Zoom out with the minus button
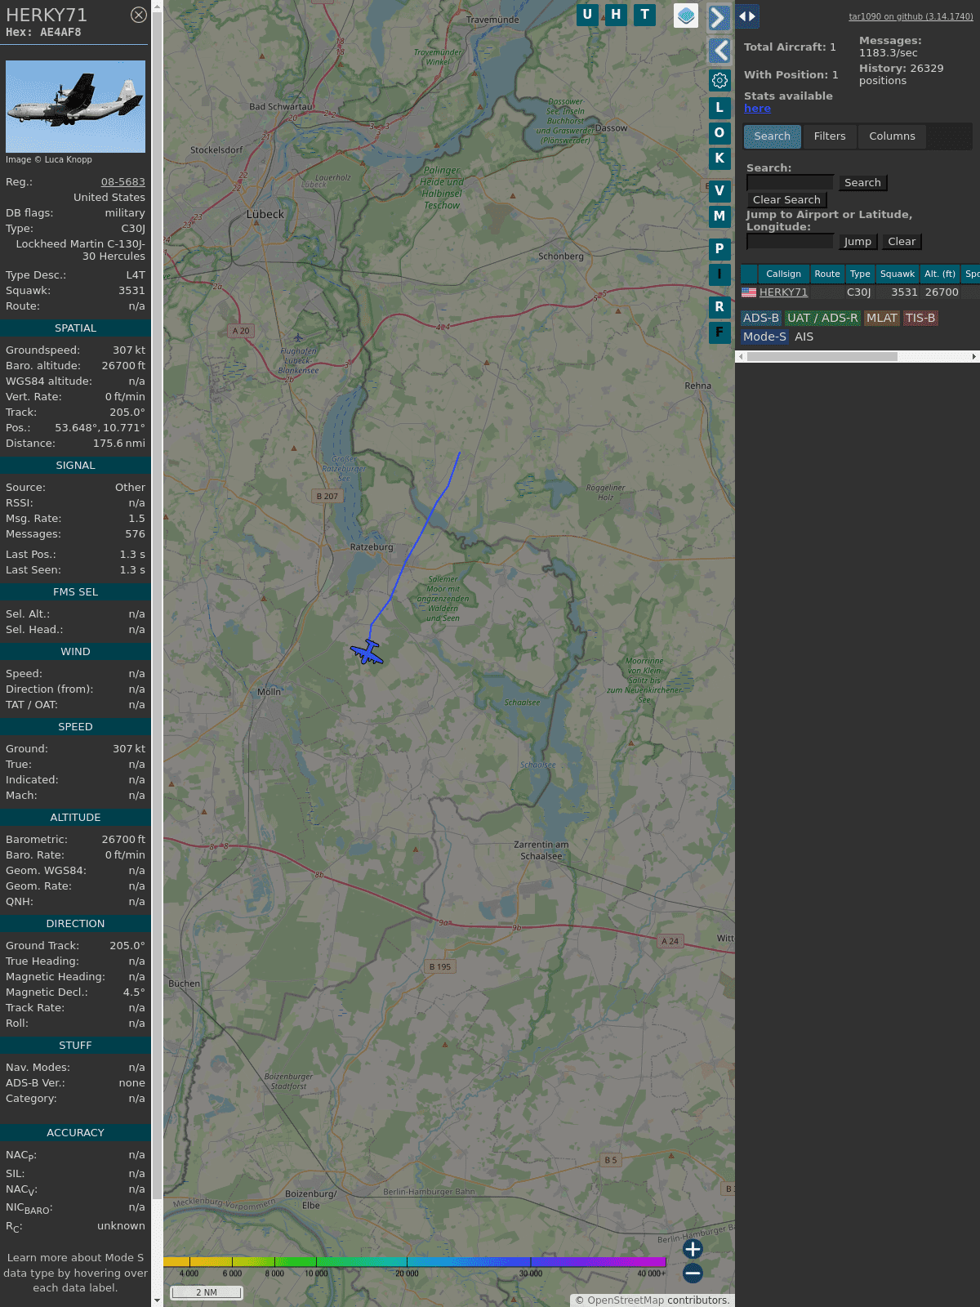This screenshot has width=980, height=1307. coord(693,1273)
